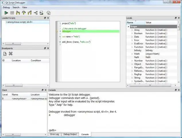Click the Delete Breakpoint X icon

coord(11,53)
